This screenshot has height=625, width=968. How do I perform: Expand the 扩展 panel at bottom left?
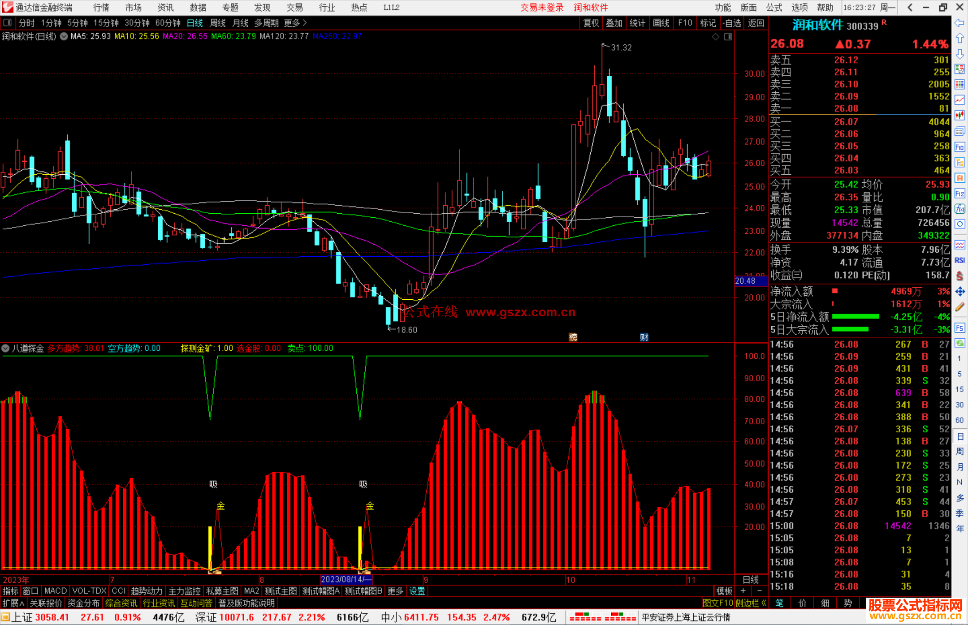pyautogui.click(x=13, y=603)
